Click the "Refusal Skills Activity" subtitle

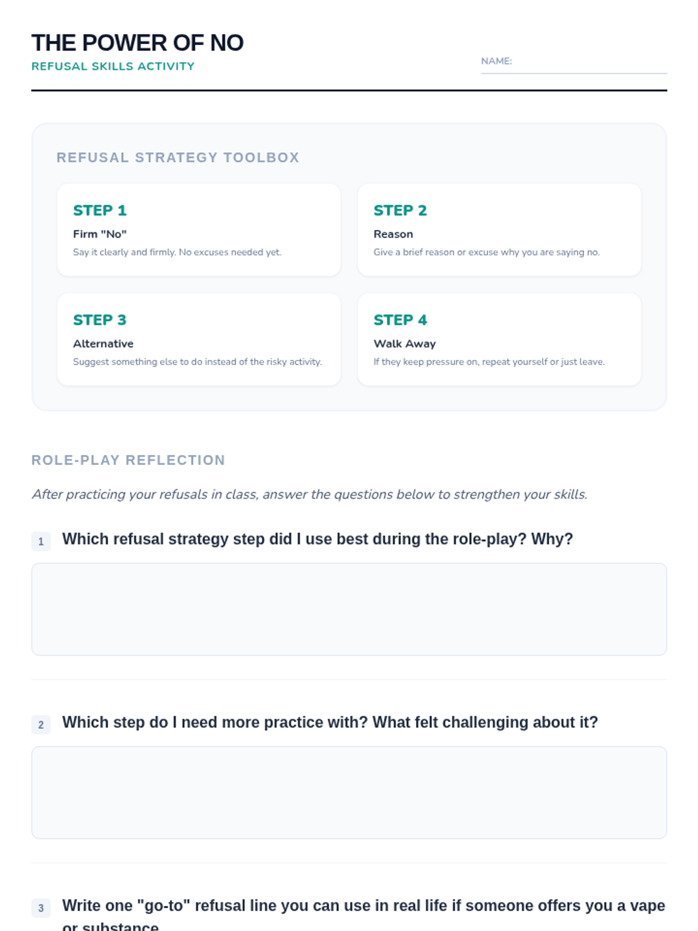click(x=113, y=66)
